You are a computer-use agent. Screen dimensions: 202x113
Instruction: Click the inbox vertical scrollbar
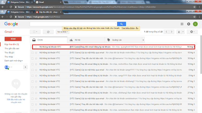(201, 55)
